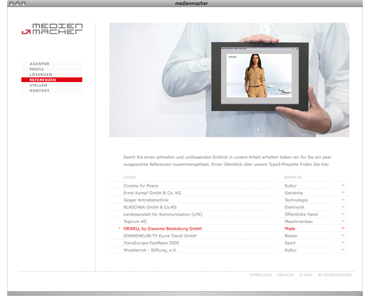
Task: Click the © Medienmacher footer link
Action: click(335, 275)
